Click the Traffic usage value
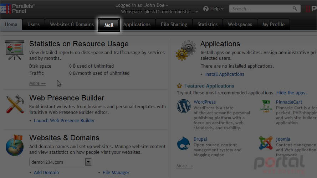Image resolution: width=317 pixels, height=178 pixels. click(x=99, y=73)
